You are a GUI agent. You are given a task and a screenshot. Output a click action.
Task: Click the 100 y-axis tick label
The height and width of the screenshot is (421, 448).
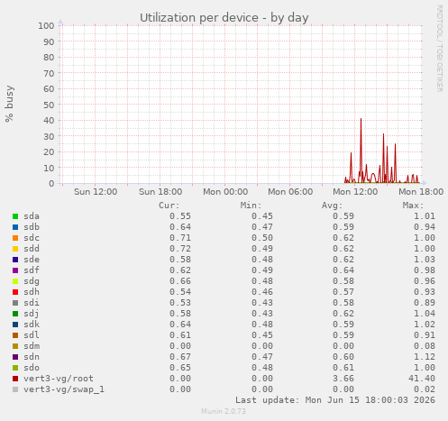tap(46, 26)
